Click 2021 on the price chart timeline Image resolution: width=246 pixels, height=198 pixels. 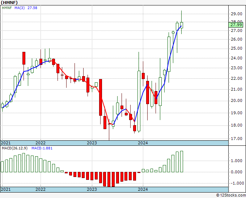(6, 143)
